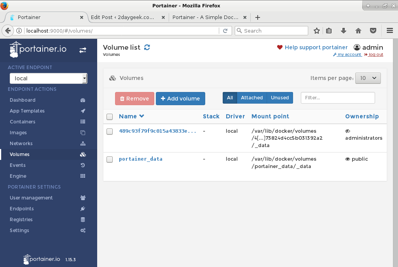
Task: Show site information icon in the address bar
Action: pyautogui.click(x=19, y=31)
